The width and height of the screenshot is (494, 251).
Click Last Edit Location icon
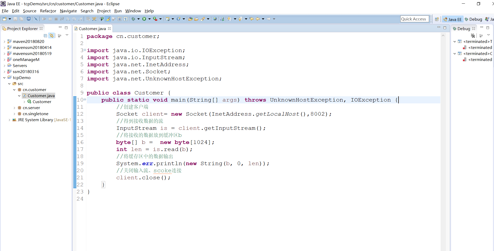pos(251,19)
